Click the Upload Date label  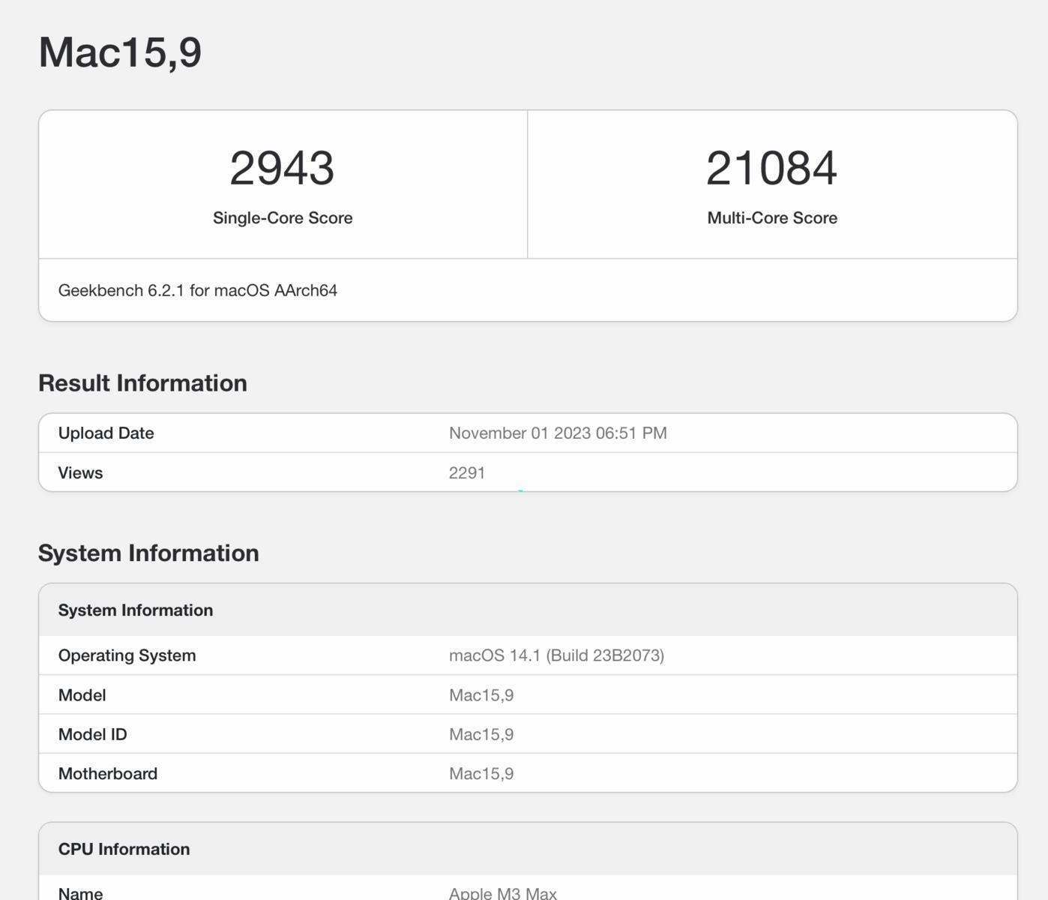coord(106,433)
